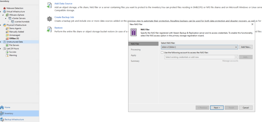262x122 pixels.
Task: Cancel the New NAS Filer wizard
Action: 246,108
